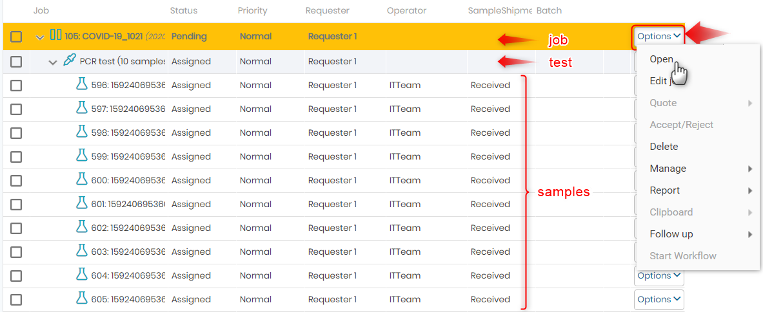Choose Open from the Options menu
This screenshot has width=763, height=312.
point(661,59)
